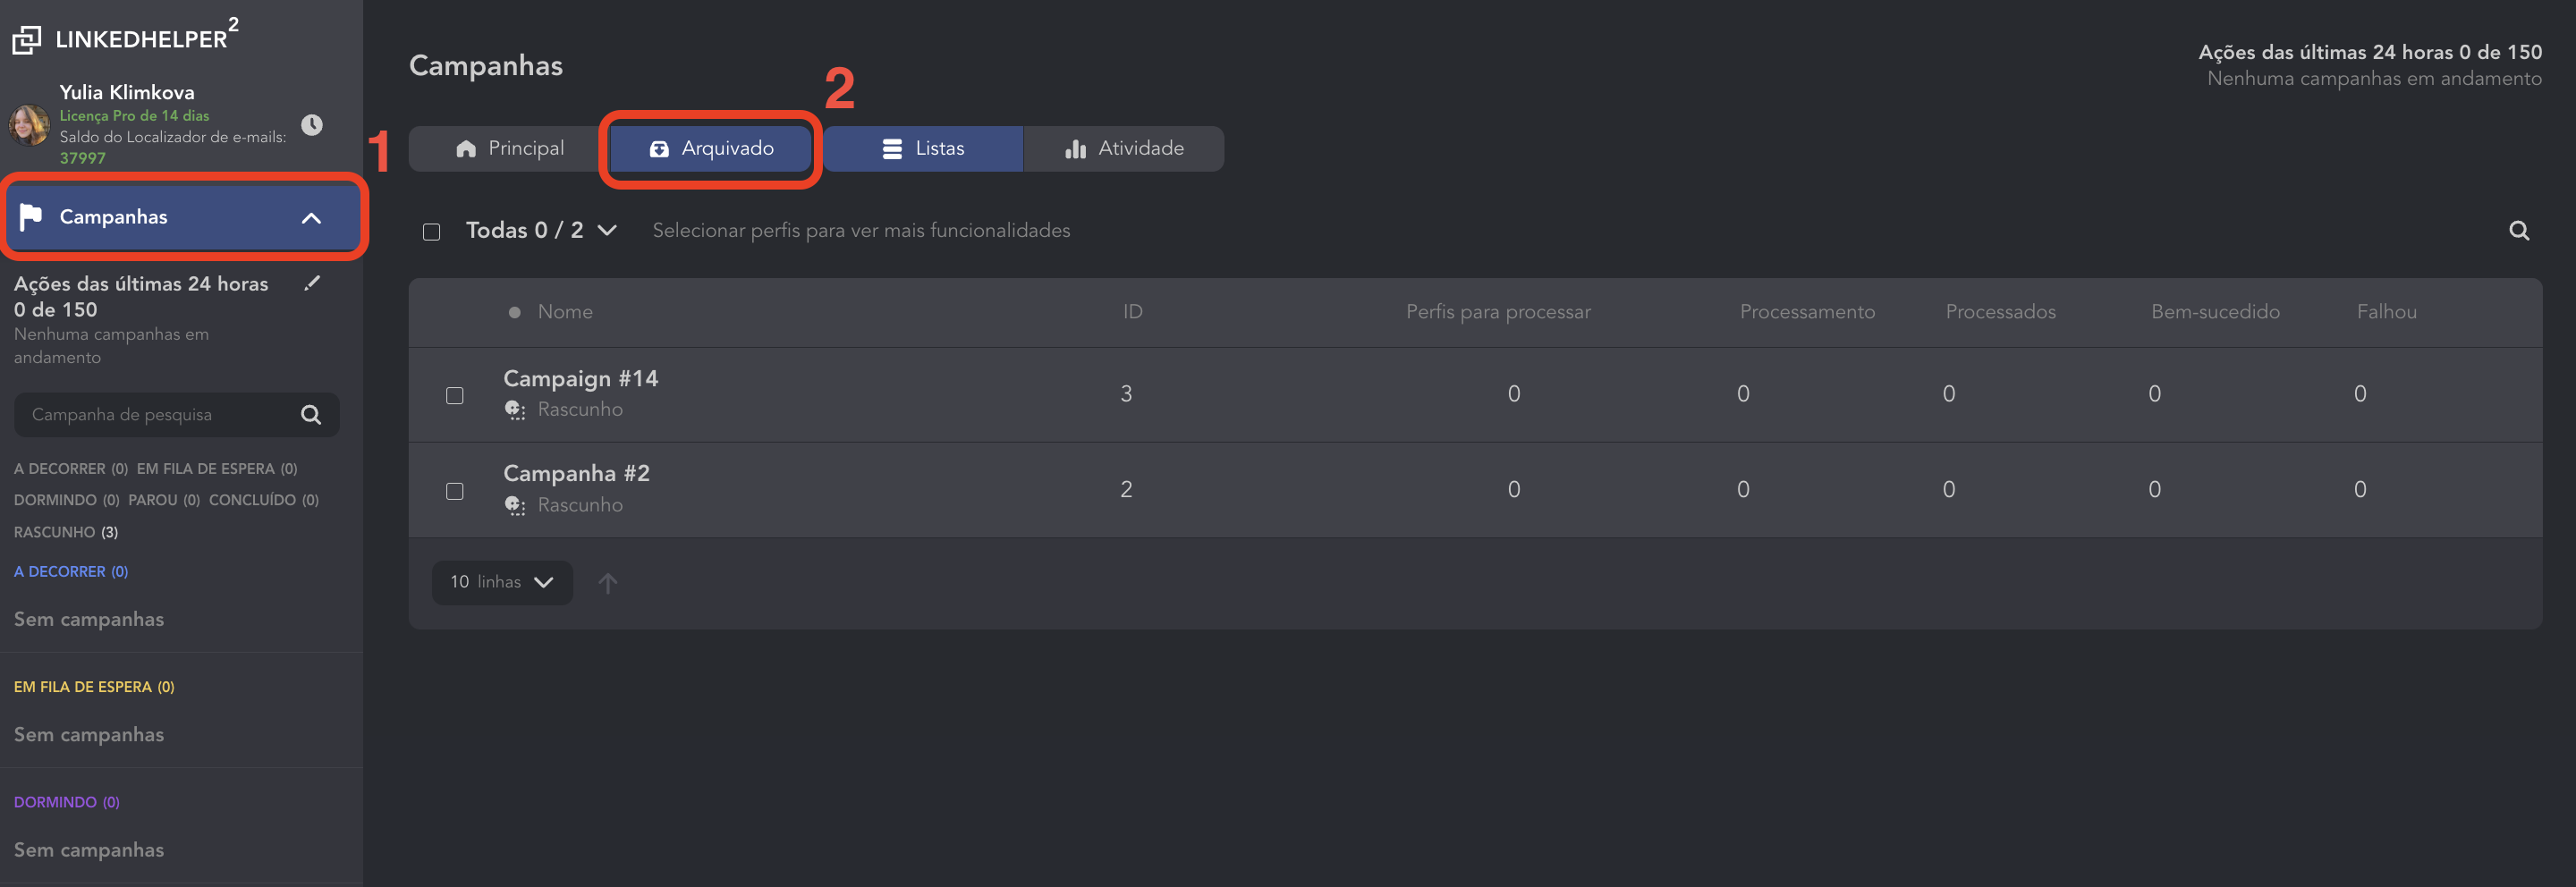The width and height of the screenshot is (2576, 887).
Task: Open the Listas tab
Action: tap(923, 149)
